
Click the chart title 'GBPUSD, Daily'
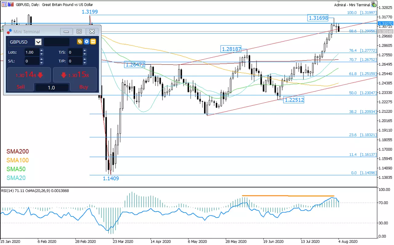tap(27, 5)
